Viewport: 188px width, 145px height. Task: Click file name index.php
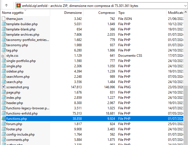(14, 98)
